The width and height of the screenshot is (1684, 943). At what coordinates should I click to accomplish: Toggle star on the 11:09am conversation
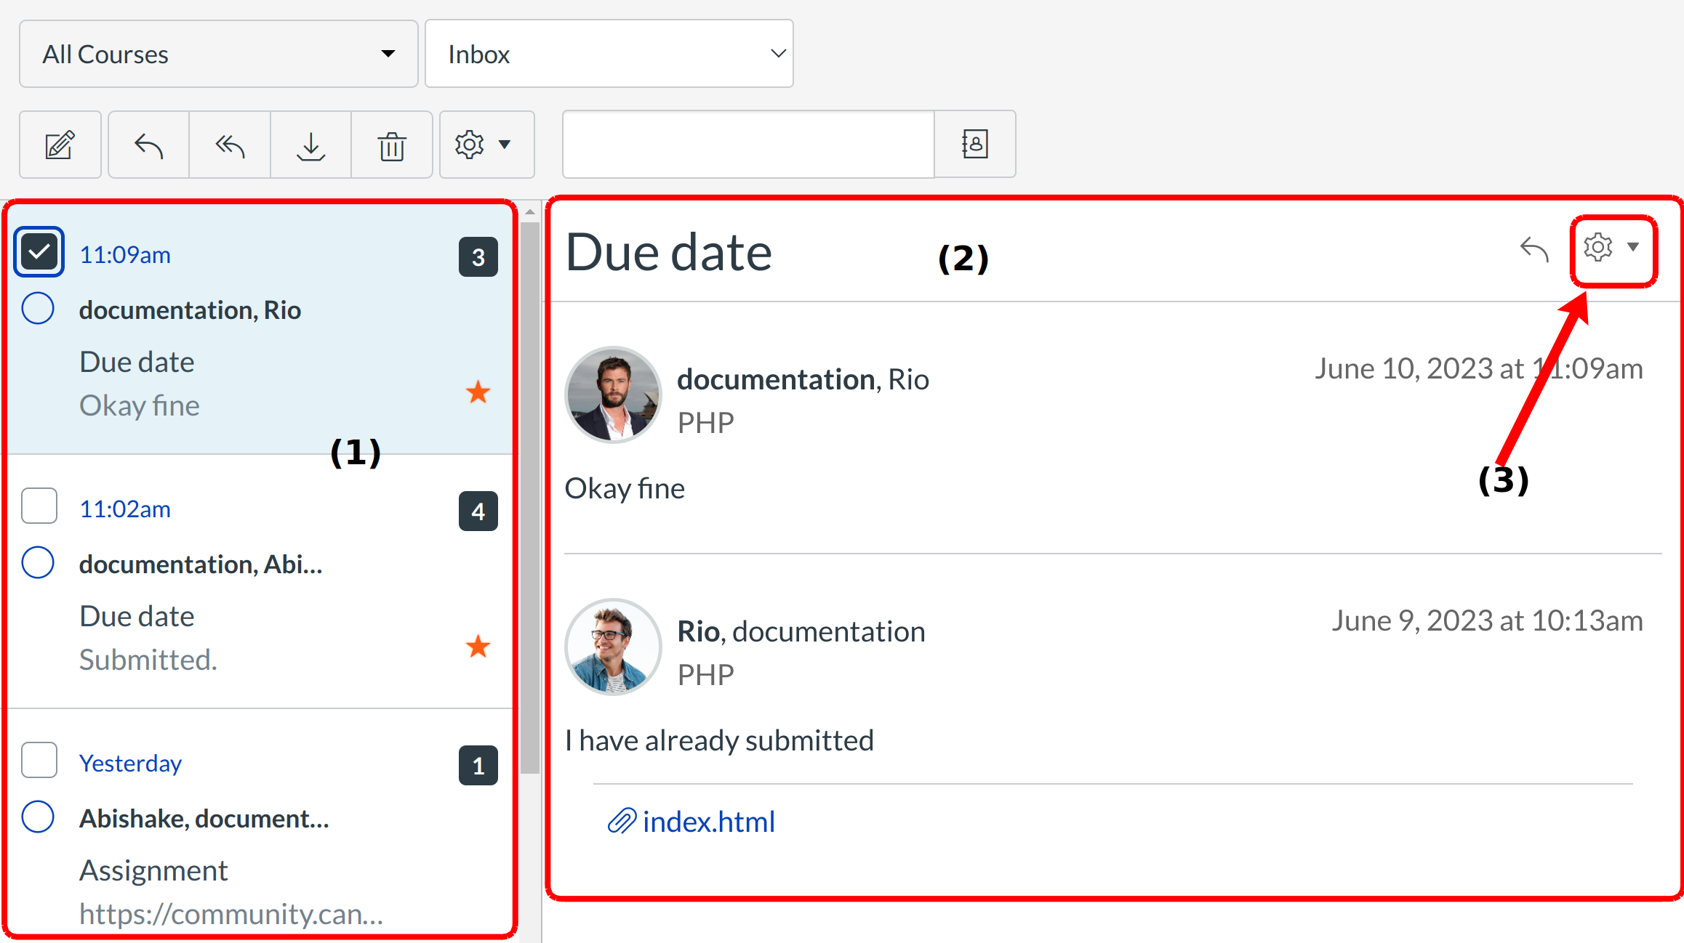(478, 392)
